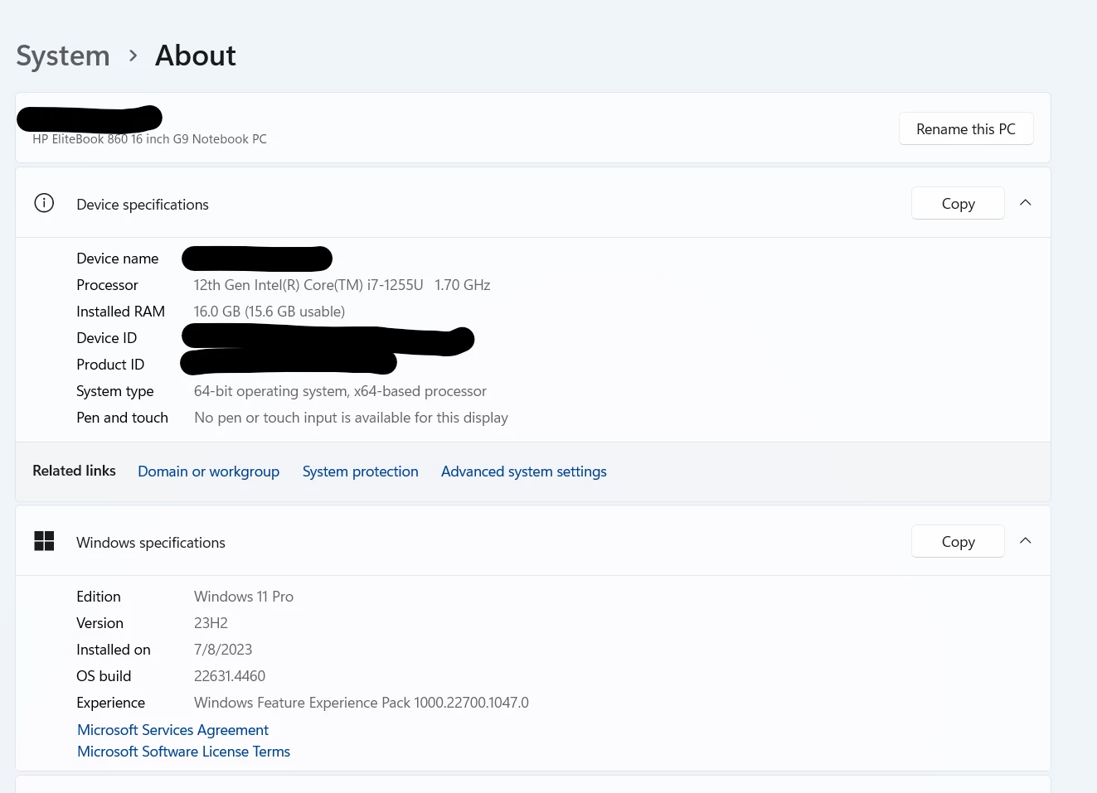Click the Related links label
1097x793 pixels.
pos(74,471)
